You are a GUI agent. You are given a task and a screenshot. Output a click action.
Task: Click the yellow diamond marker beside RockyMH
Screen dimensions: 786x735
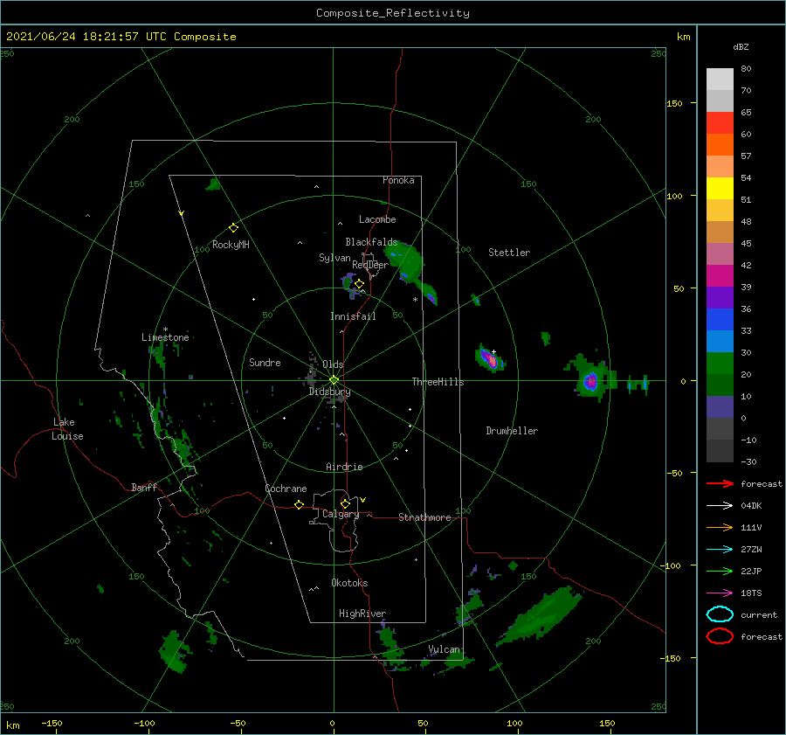pos(233,228)
